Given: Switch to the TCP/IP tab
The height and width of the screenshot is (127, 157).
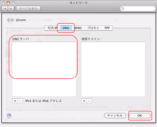Looking at the screenshot, I should coord(52,28).
